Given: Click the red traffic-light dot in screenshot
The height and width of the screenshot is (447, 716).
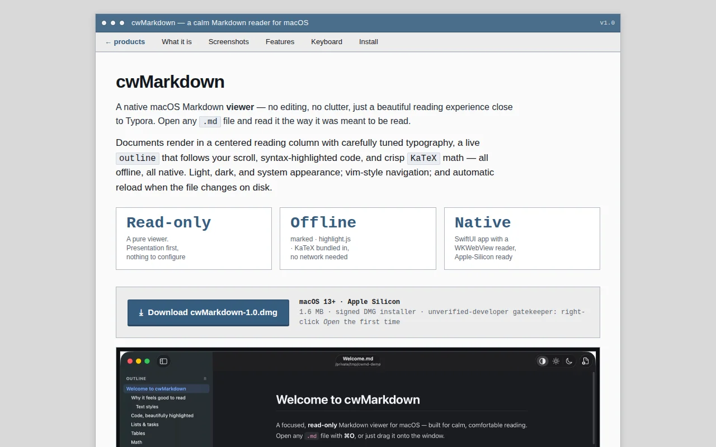Looking at the screenshot, I should point(130,361).
